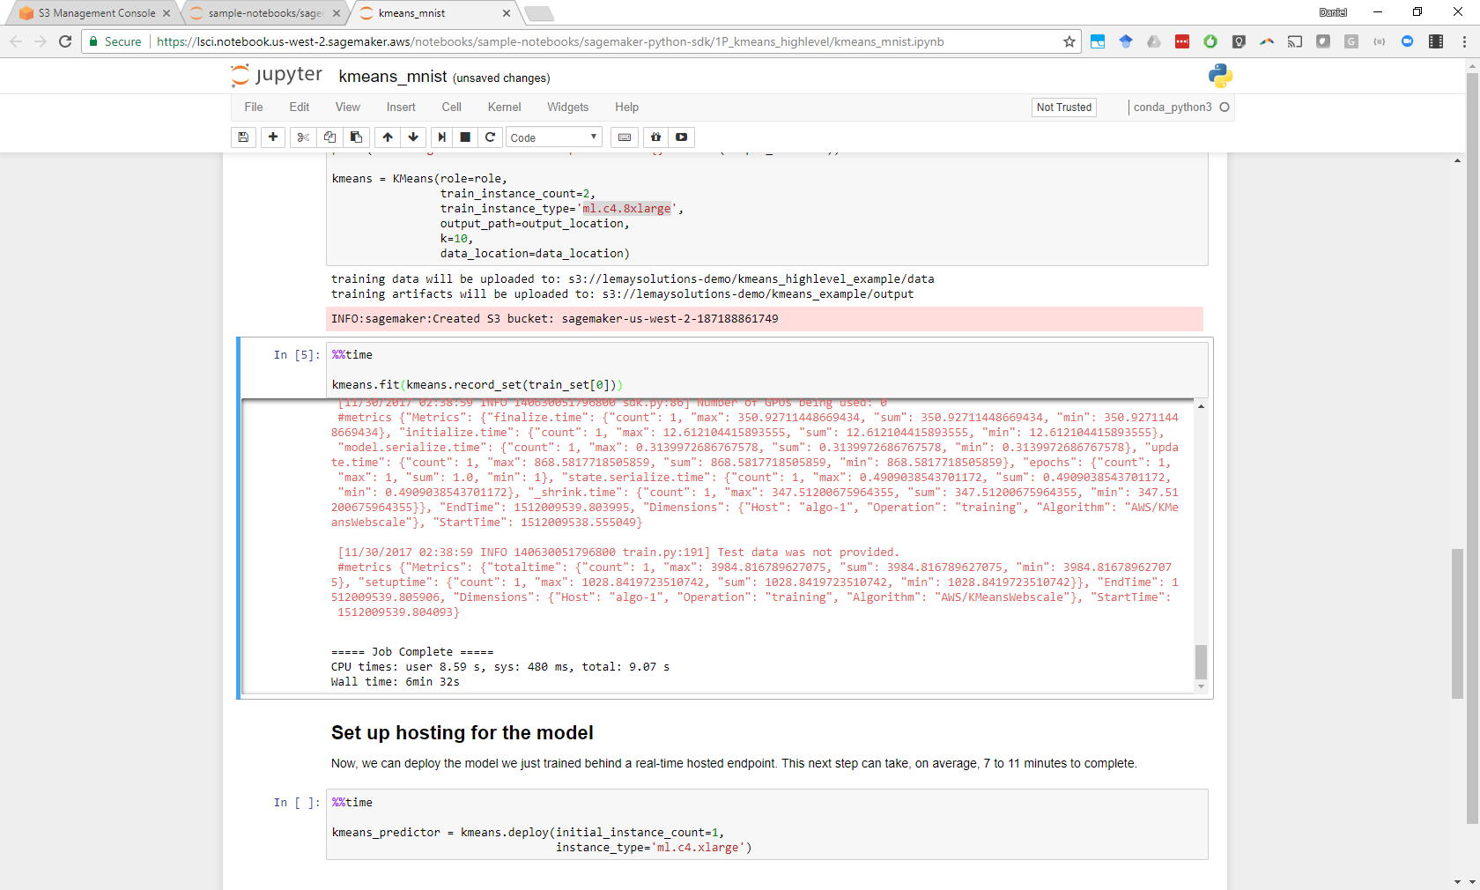Click the Google Drive extension icon
Screen dimensions: 1480x890
(1154, 41)
